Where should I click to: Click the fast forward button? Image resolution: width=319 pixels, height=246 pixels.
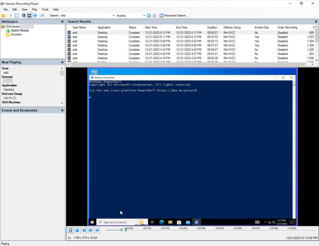click(91, 230)
